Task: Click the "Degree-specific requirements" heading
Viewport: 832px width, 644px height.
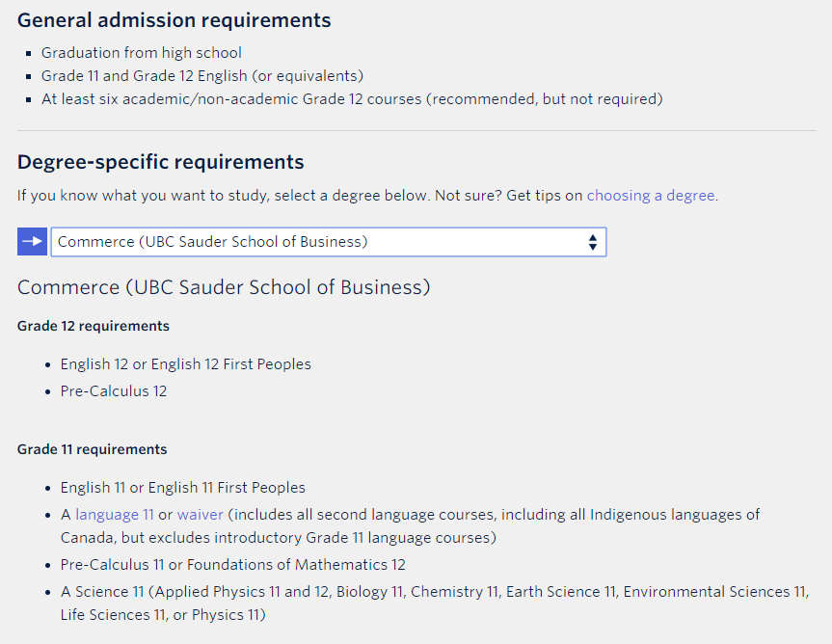Action: click(x=160, y=162)
